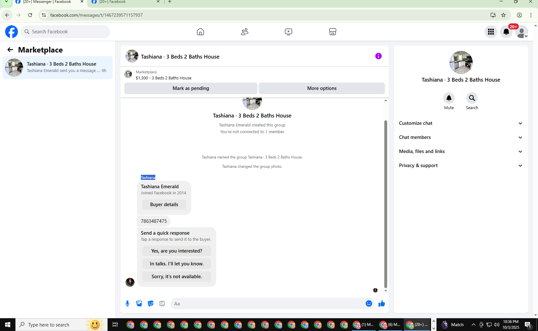538x331 pixels.
Task: Open the Windows notification center
Action: (528, 325)
